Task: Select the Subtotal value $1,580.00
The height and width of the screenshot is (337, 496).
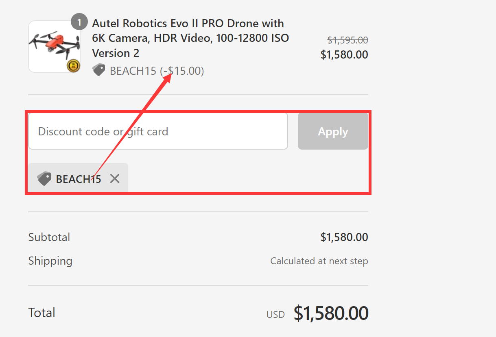Action: [345, 237]
